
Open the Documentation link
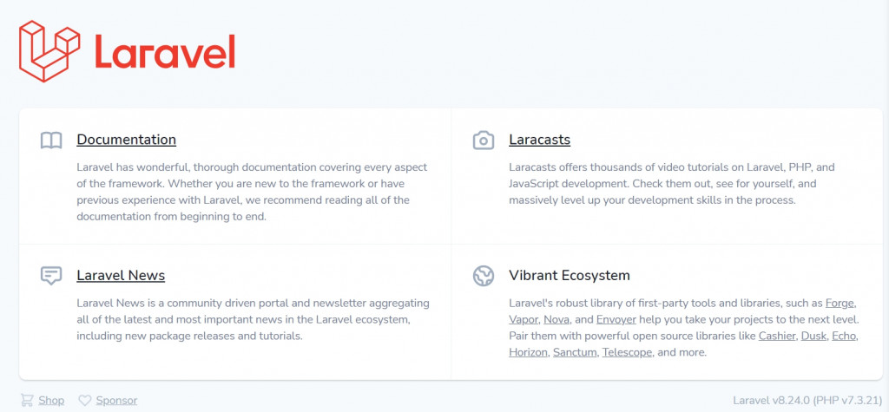(x=127, y=140)
